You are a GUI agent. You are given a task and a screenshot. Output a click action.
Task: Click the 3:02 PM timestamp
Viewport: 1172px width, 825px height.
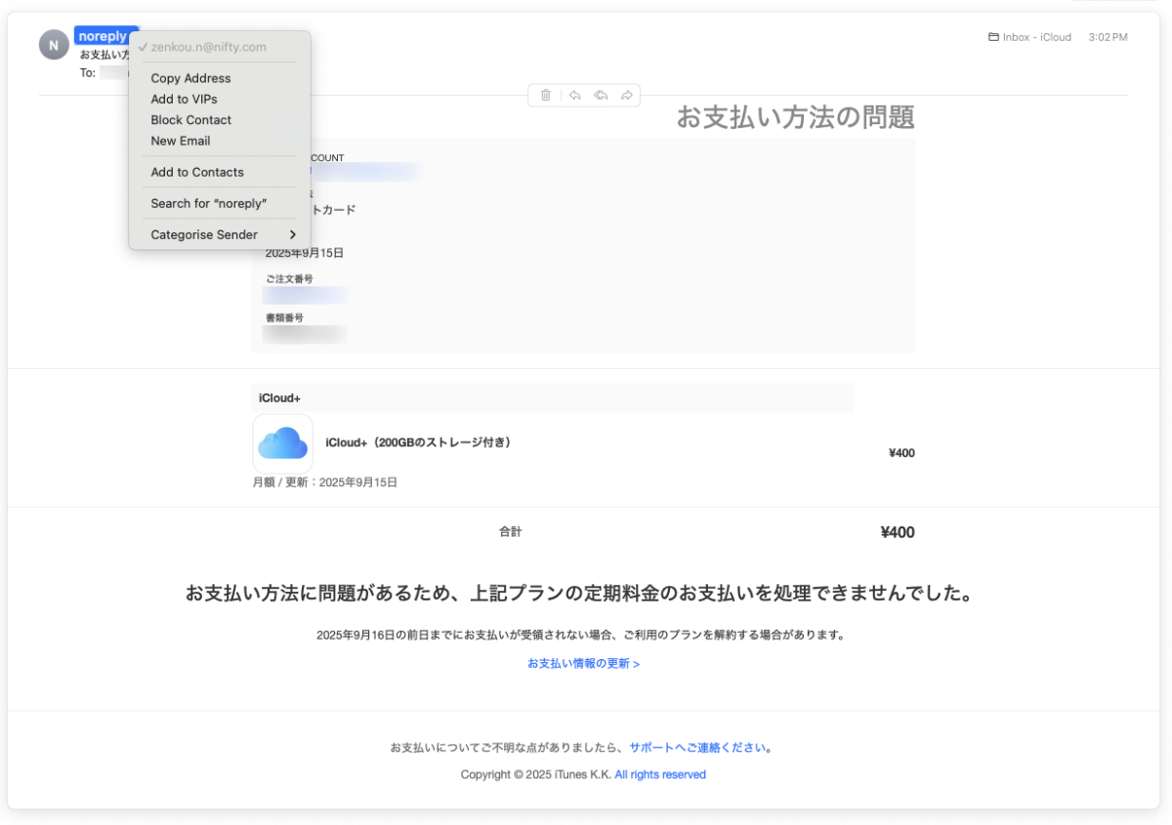(x=1108, y=37)
